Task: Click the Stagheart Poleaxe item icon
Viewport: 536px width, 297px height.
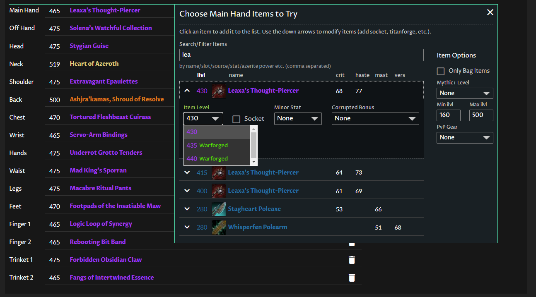Action: tap(219, 209)
